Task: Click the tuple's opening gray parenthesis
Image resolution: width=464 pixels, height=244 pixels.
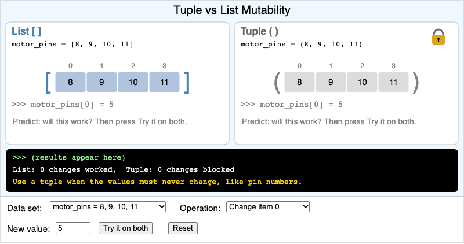Action: [x=277, y=83]
